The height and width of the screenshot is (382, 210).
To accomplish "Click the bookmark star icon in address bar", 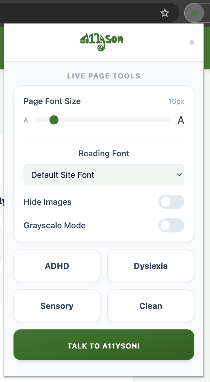I will (x=165, y=13).
